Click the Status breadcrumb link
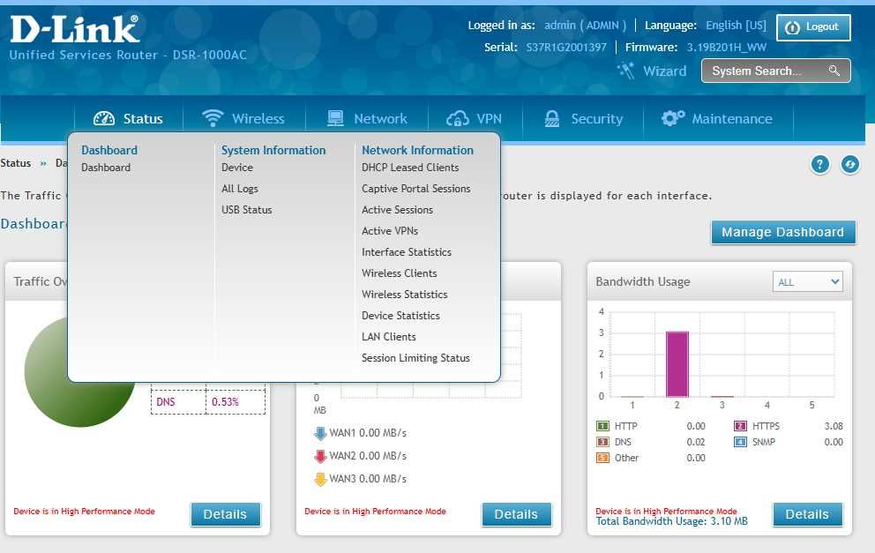 [x=16, y=163]
